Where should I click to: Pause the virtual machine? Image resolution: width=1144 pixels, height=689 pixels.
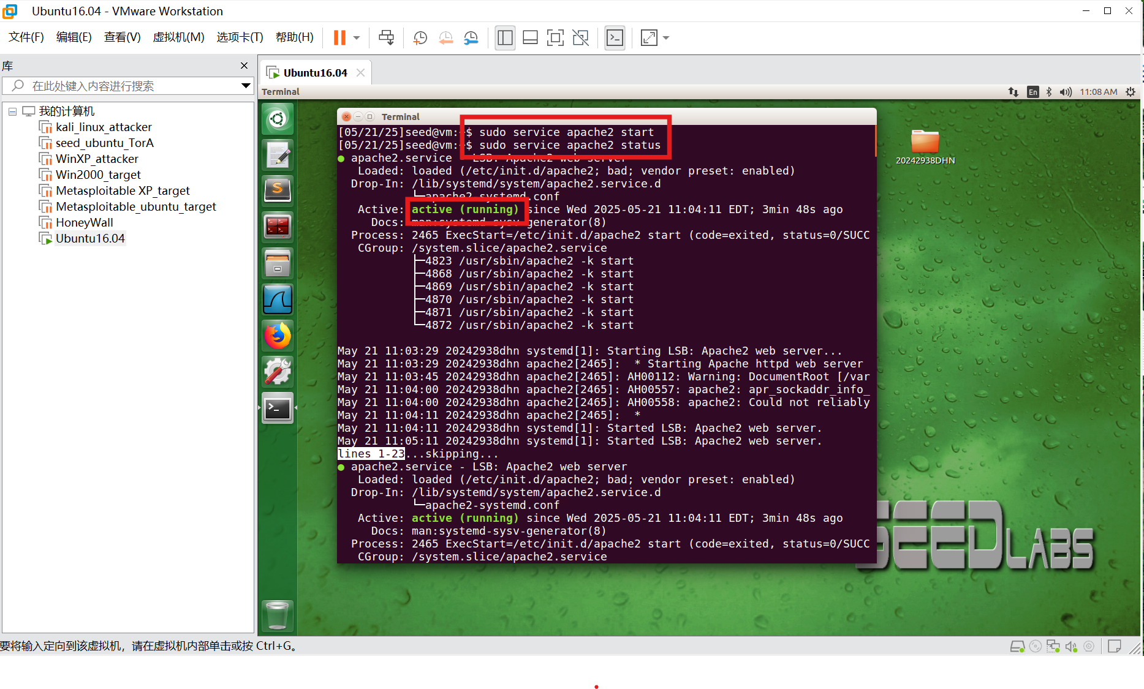coord(339,38)
